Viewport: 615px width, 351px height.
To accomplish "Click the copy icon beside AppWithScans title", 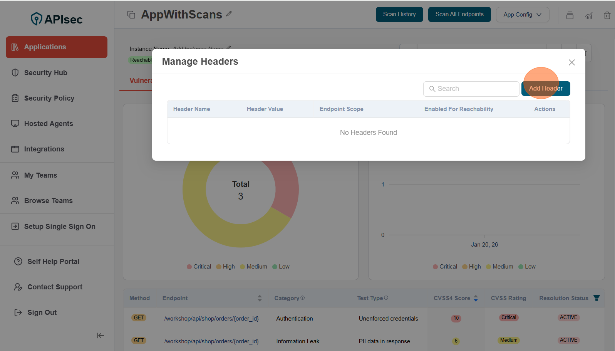I will tap(131, 15).
